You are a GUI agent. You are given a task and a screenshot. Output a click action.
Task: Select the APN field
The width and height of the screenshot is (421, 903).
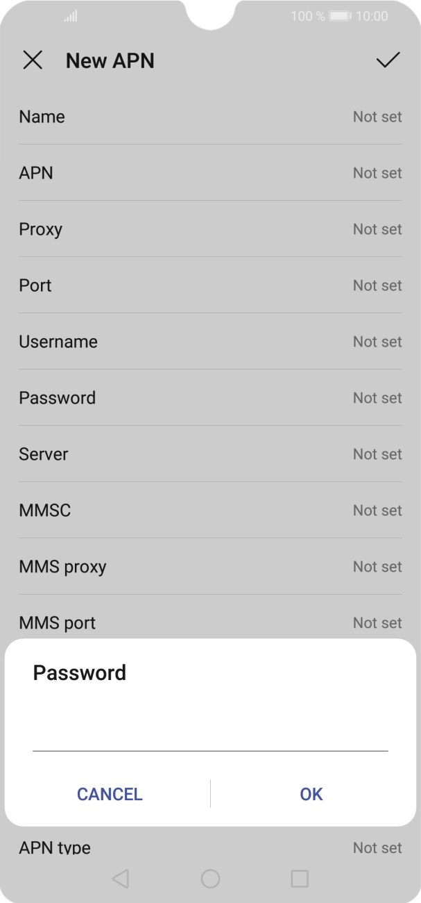click(210, 173)
